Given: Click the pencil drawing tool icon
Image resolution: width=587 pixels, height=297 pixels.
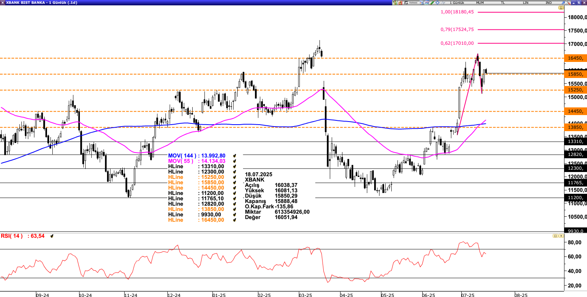Looking at the screenshot, I should 432,3.
